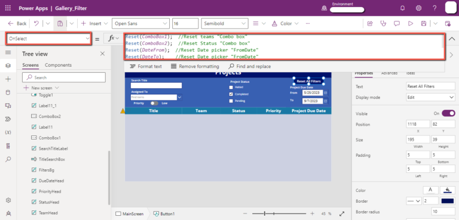Toggle the Priority Low switch on canvas
Viewport: 459px width, 220px height.
pos(154,103)
